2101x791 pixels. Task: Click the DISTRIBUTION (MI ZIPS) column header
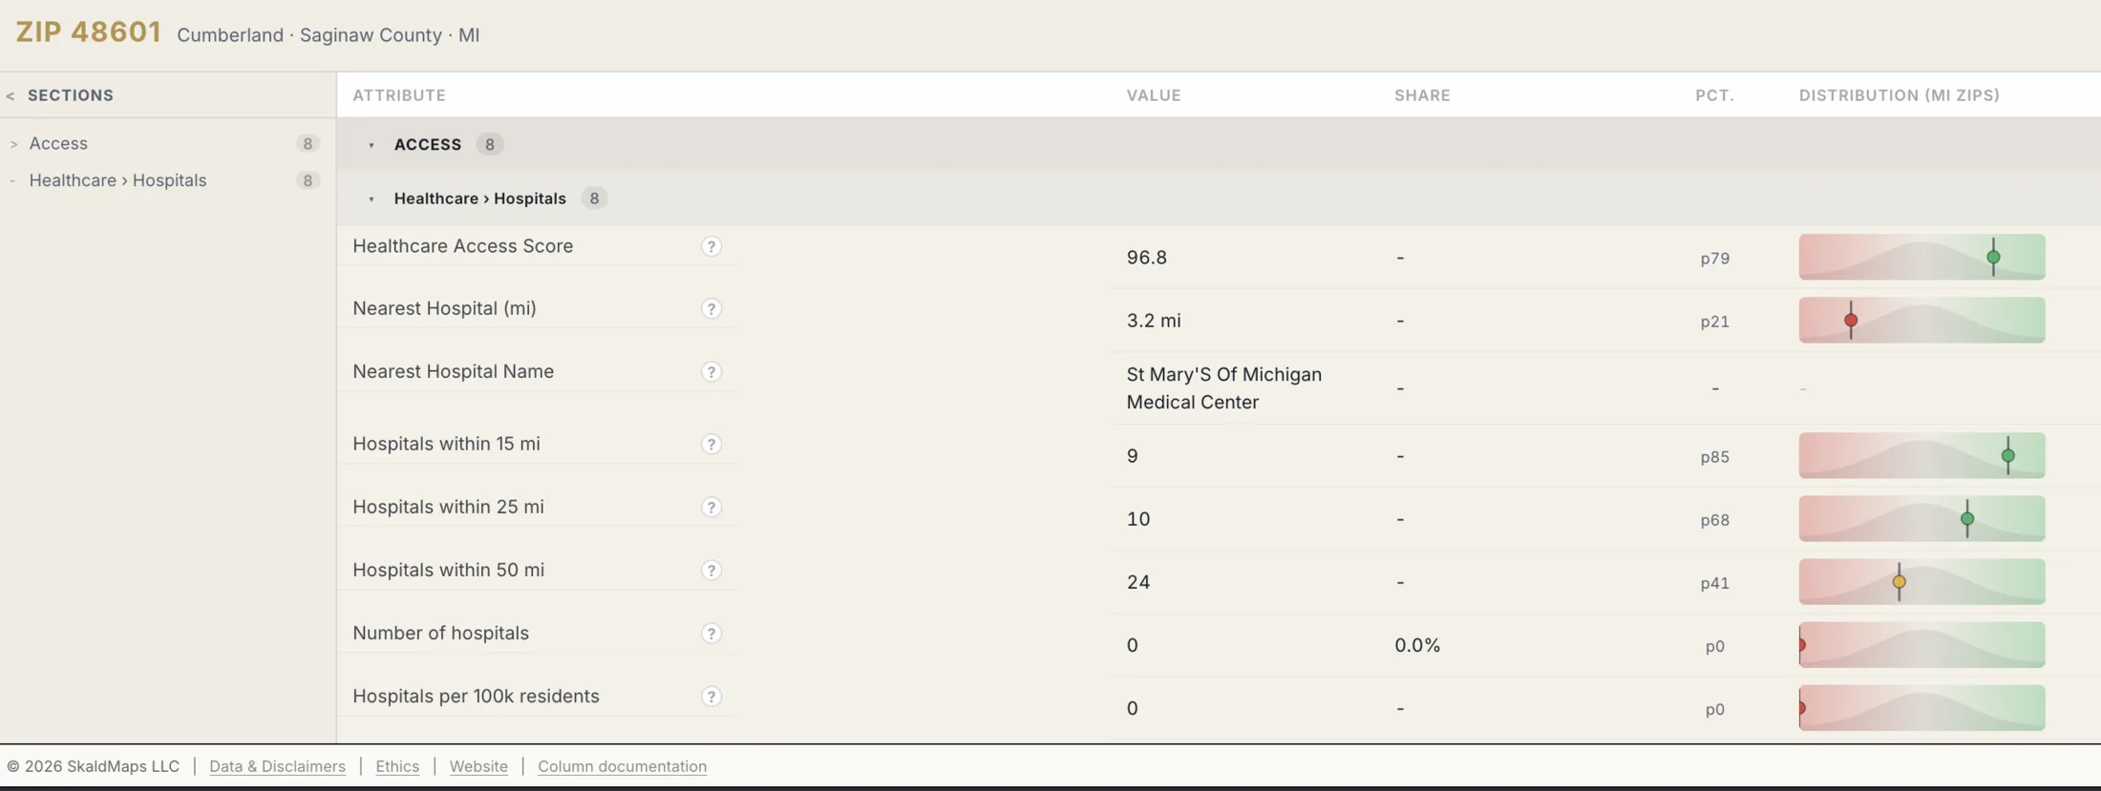pos(1899,95)
